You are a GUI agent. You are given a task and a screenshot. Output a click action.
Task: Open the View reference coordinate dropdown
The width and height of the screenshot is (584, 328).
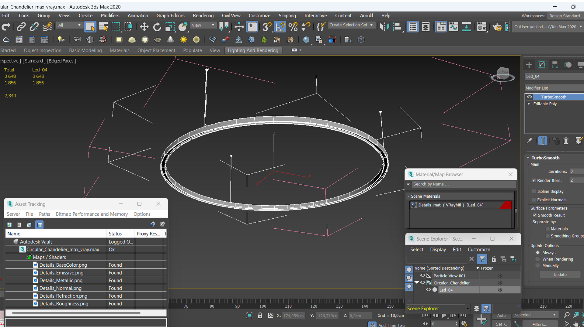[x=203, y=25]
